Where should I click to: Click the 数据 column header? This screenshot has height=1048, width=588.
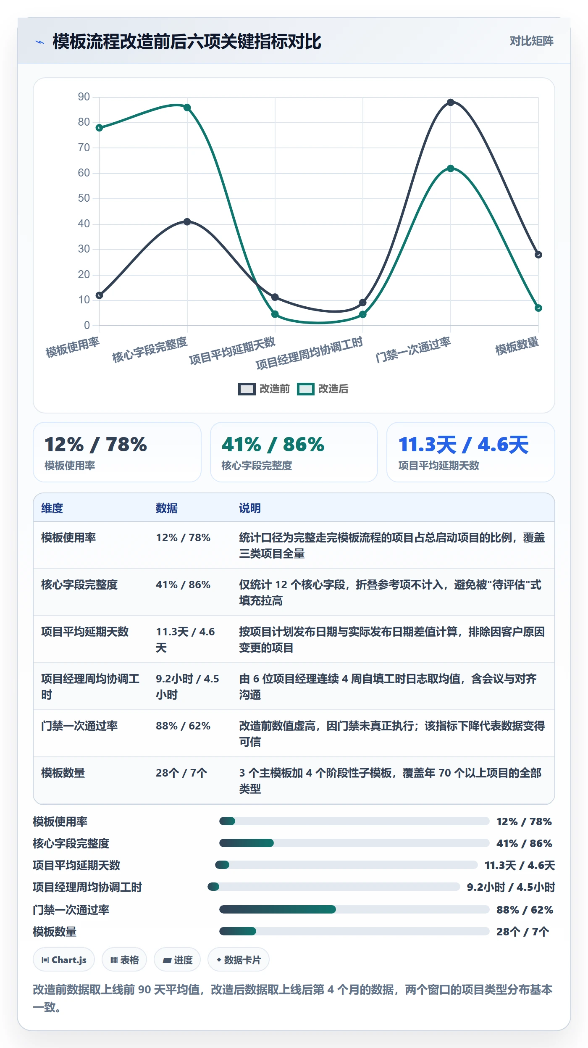(x=167, y=508)
